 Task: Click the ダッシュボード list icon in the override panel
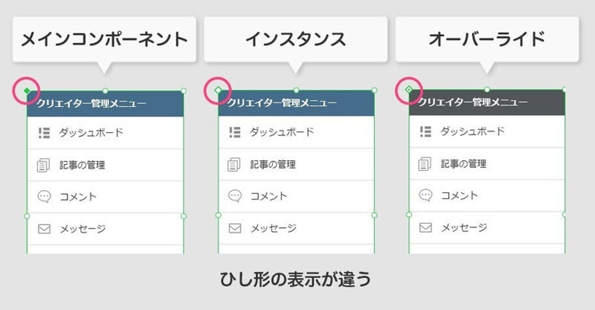click(x=425, y=131)
